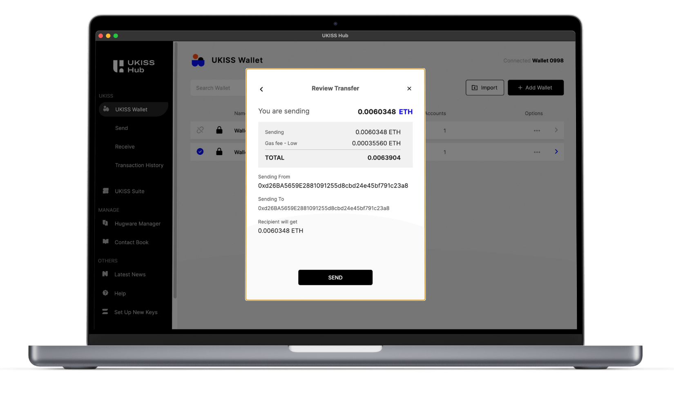The width and height of the screenshot is (674, 394).
Task: Close the Review Transfer dialog with X
Action: tap(409, 89)
